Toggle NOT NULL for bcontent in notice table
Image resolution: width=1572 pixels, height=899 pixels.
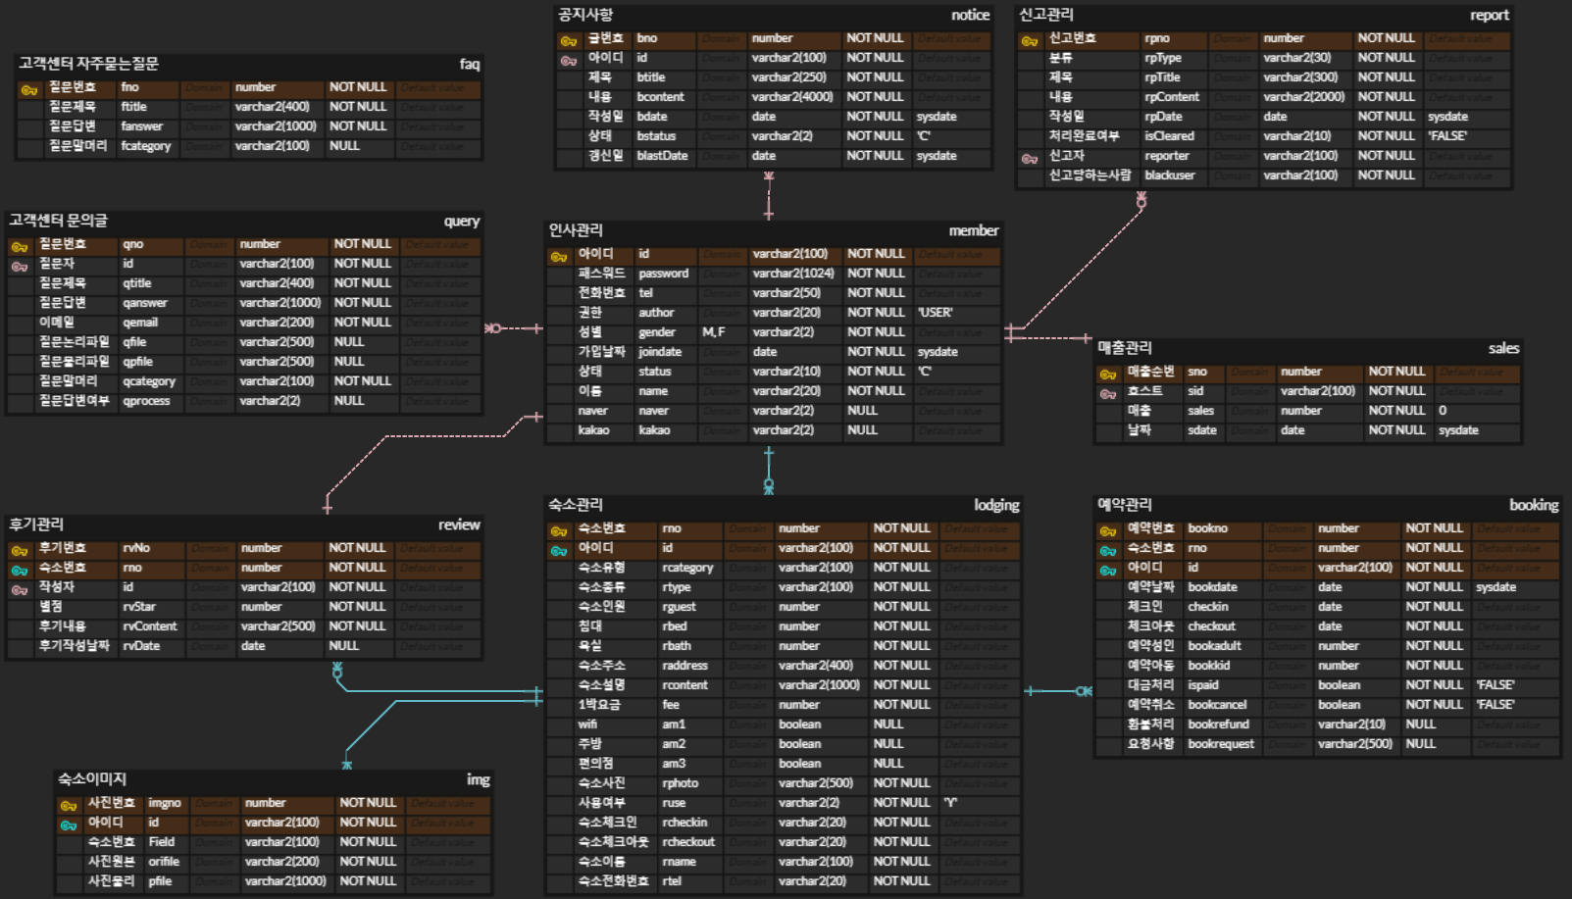click(876, 97)
